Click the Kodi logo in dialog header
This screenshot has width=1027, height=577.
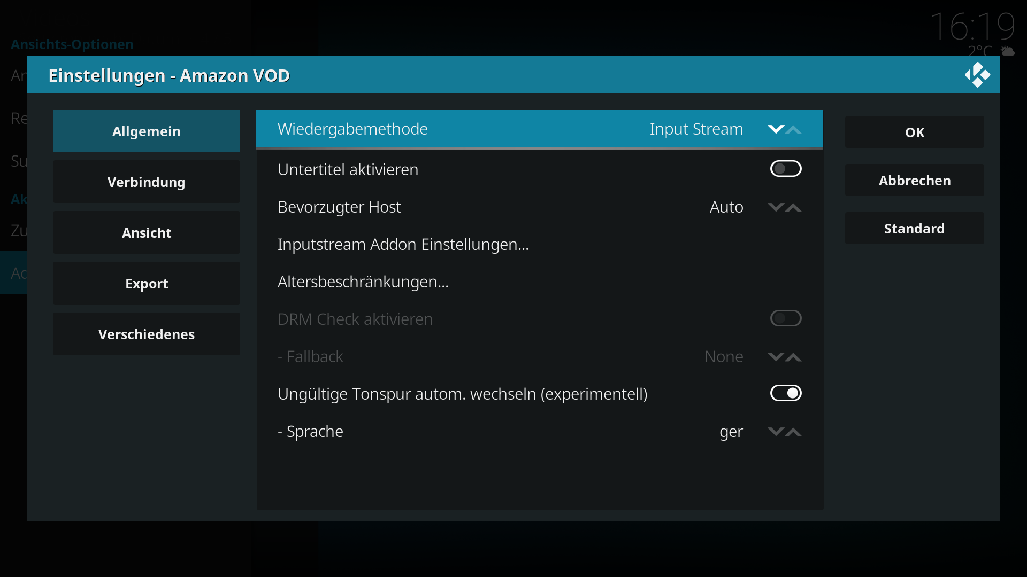(977, 75)
